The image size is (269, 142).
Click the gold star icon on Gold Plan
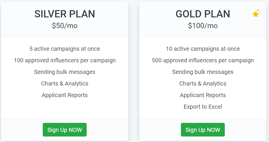coord(256,13)
